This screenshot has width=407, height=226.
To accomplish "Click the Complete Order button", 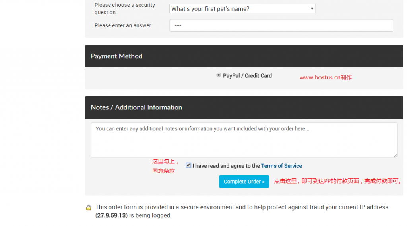I will coord(244,182).
